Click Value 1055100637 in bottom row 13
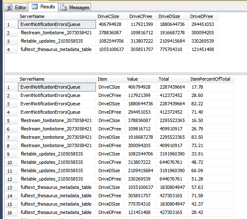The width and height of the screenshot is (247, 219). point(141,187)
